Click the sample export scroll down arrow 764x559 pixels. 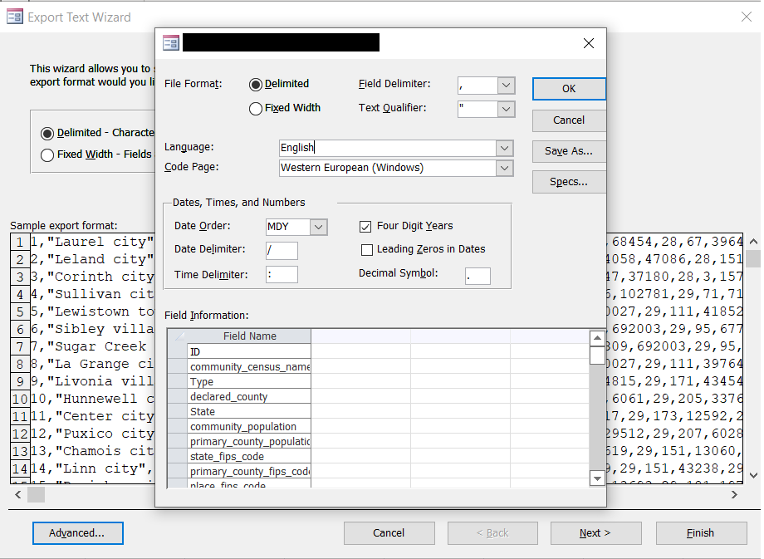coord(753,475)
